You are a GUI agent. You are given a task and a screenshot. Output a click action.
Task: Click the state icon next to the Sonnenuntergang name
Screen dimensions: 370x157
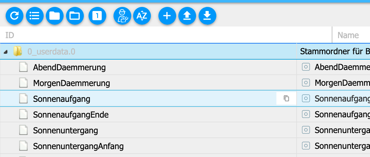click(306, 130)
